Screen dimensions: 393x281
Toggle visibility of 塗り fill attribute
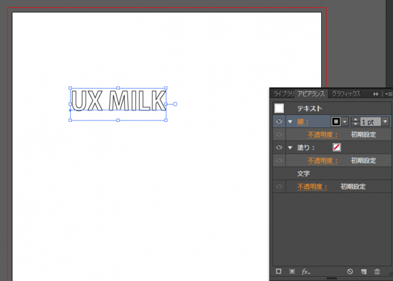point(279,148)
